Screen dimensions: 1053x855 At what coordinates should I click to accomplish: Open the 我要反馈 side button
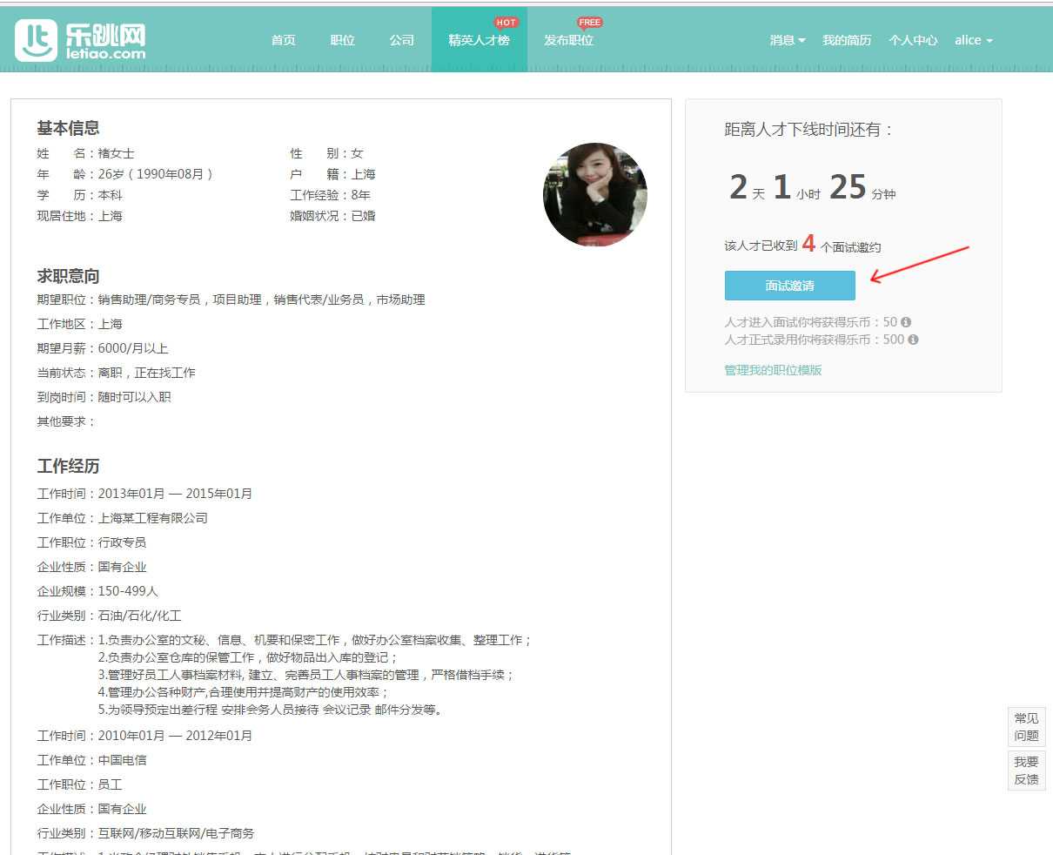[1026, 771]
